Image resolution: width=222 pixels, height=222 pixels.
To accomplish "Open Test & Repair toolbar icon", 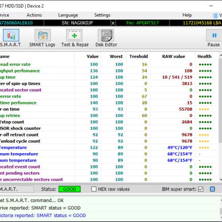I will [x=74, y=35].
